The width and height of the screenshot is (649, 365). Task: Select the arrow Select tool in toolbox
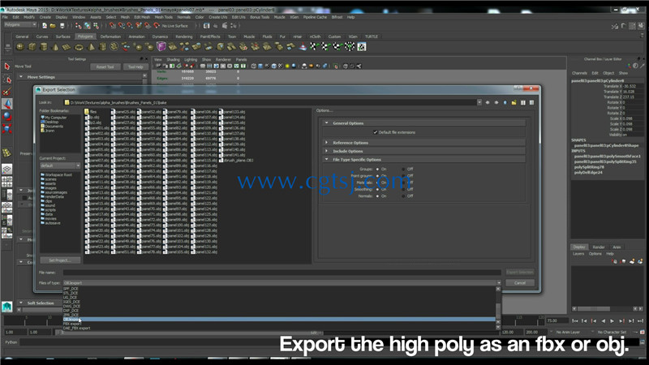pyautogui.click(x=7, y=67)
